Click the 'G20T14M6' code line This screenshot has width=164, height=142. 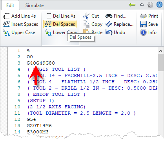tap(39, 126)
